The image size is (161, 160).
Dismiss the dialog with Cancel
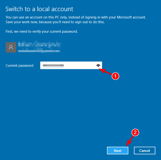[x=145, y=151]
